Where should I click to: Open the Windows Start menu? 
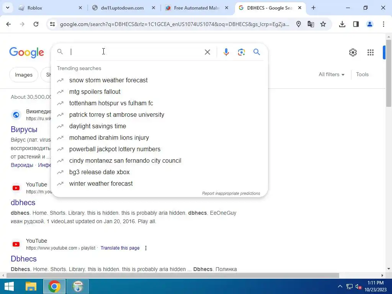click(9, 286)
